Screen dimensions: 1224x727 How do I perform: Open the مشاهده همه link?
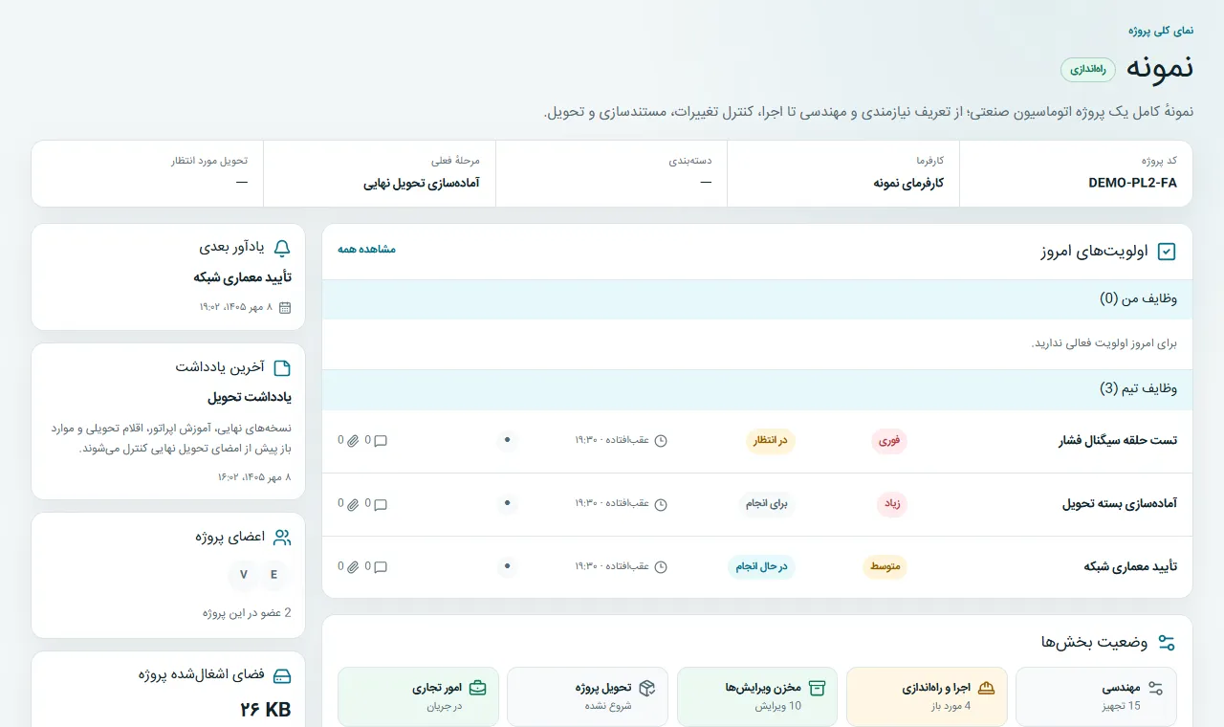[x=366, y=250]
